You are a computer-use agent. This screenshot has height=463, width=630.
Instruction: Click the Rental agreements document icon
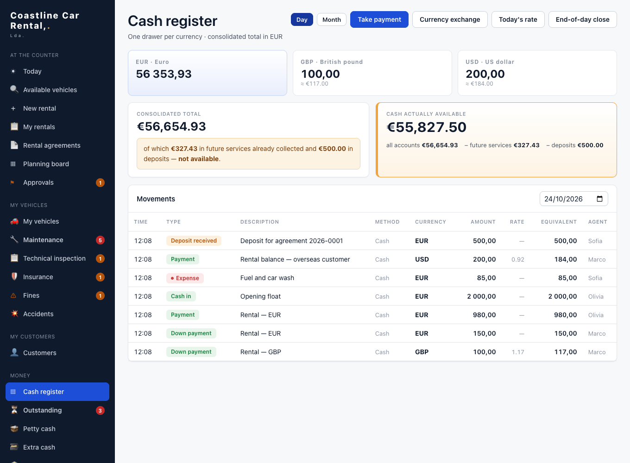click(14, 145)
